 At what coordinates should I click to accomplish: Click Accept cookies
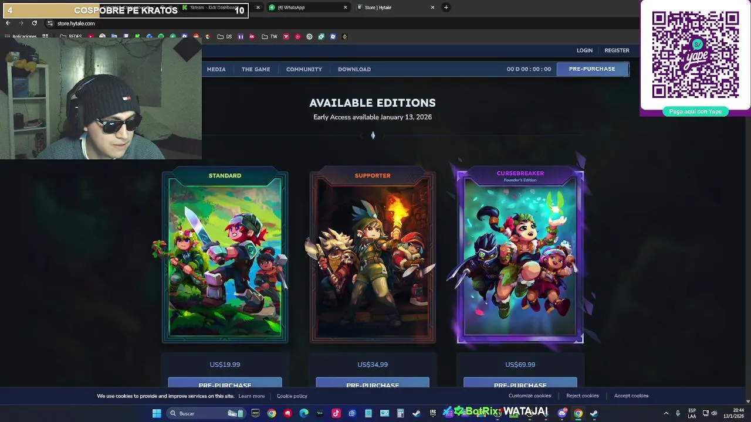click(631, 396)
